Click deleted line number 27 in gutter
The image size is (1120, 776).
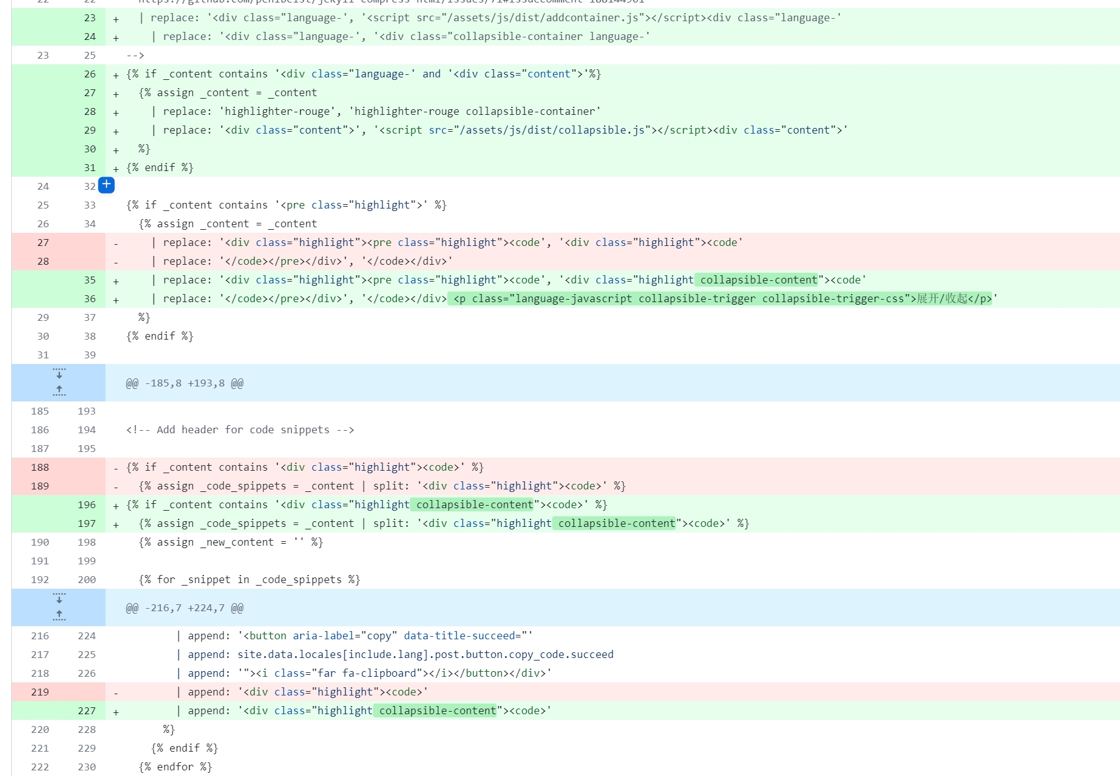(43, 242)
